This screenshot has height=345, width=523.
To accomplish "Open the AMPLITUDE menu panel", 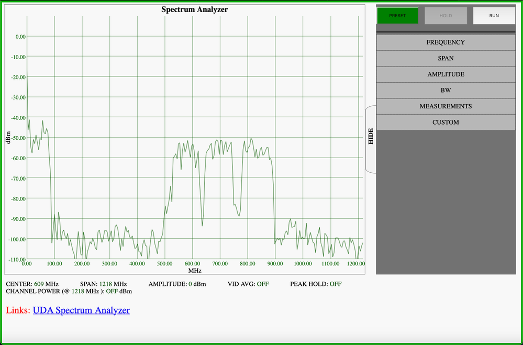I will coord(445,74).
